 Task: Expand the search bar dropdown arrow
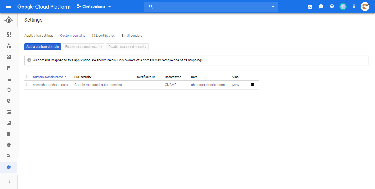coord(273,7)
